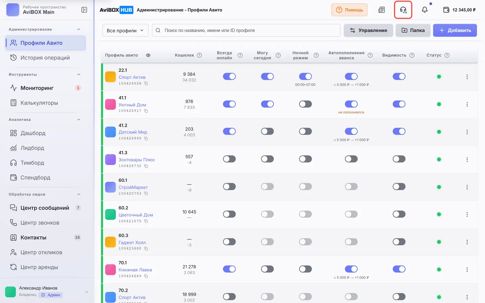This screenshot has width=485, height=303.
Task: Click the Помощь help button
Action: coord(349,10)
